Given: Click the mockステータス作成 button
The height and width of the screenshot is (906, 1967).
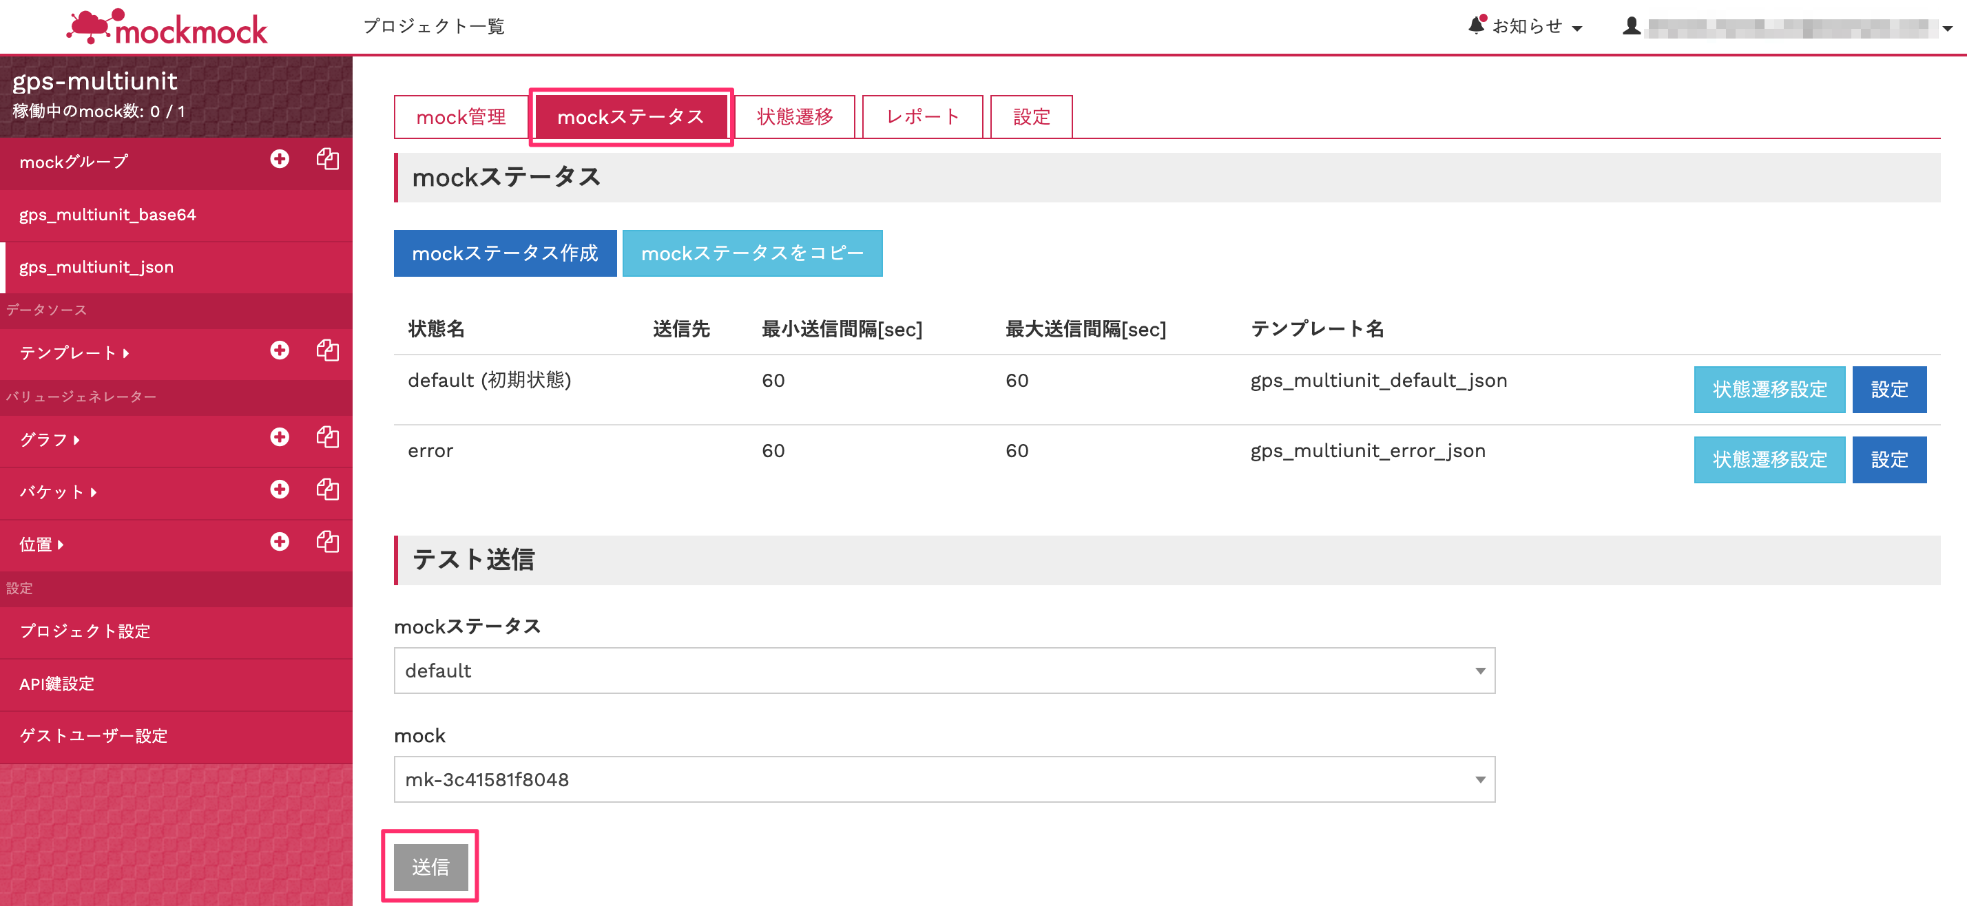Looking at the screenshot, I should pos(505,253).
